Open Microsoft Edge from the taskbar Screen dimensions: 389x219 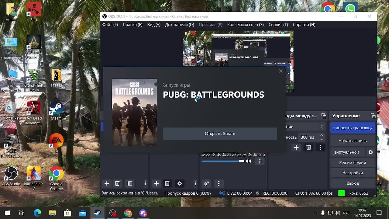(37, 213)
